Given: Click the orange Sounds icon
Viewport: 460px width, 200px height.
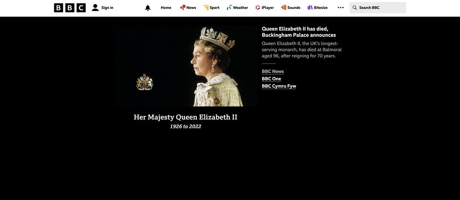Looking at the screenshot, I should [284, 7].
